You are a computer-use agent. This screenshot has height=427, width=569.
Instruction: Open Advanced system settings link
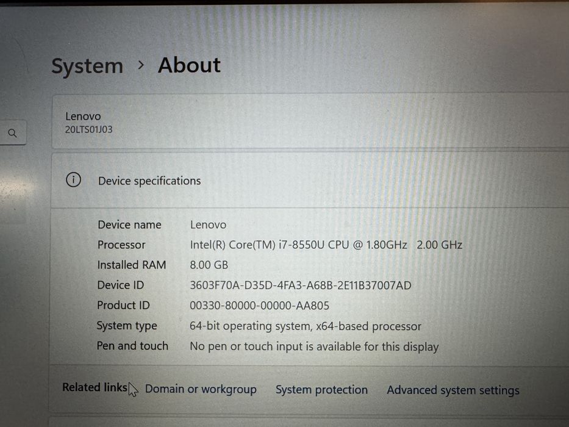(453, 390)
